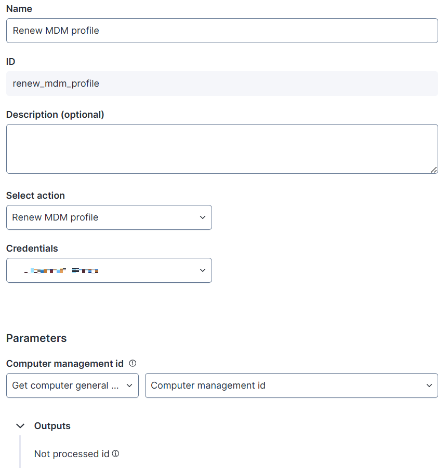Viewport: 448px width, 468px height.
Task: Focus the Description text area
Action: pos(222,148)
